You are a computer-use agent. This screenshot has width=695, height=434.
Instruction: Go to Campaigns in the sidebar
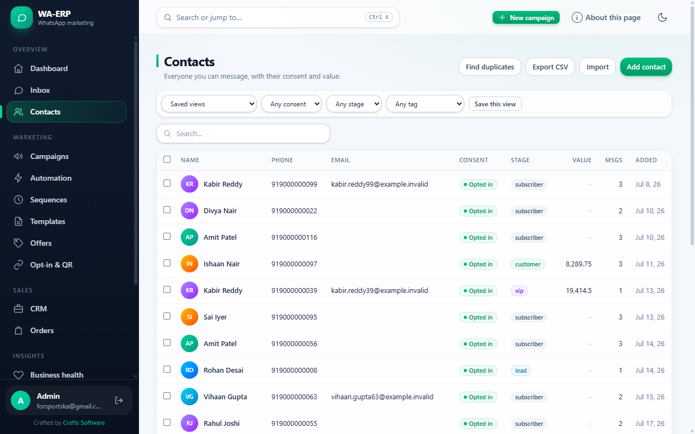tap(66, 156)
